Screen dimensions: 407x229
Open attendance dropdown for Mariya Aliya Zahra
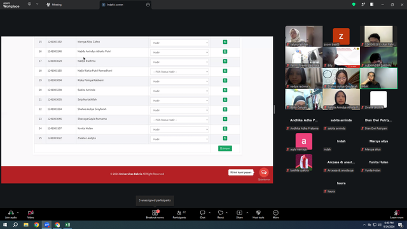179,43
